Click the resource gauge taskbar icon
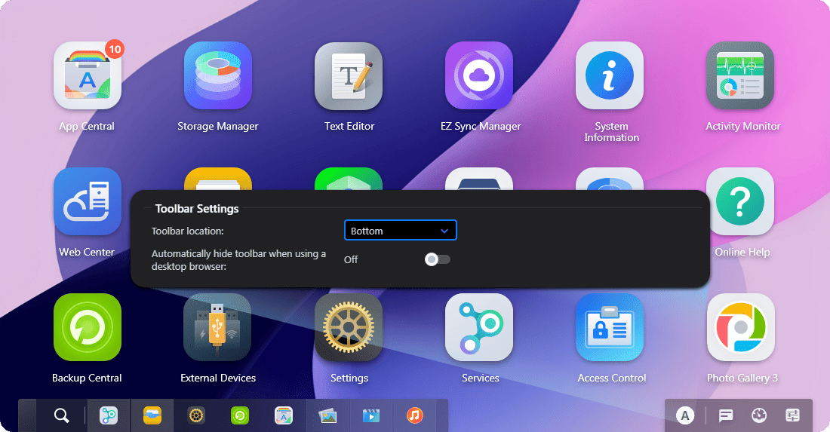 pos(759,415)
